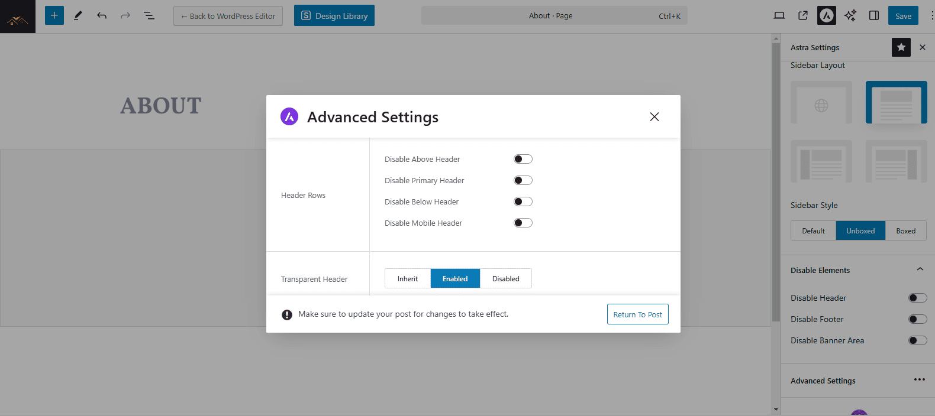Choose the left sidebar layout thumbnail
Viewport: 935px width, 416px height.
pyautogui.click(x=821, y=161)
